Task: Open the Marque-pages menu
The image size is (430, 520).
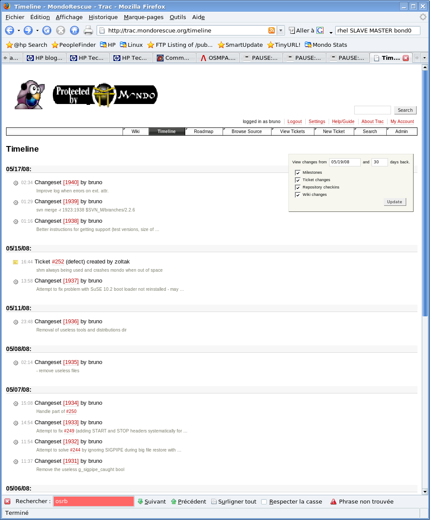Action: pyautogui.click(x=143, y=17)
